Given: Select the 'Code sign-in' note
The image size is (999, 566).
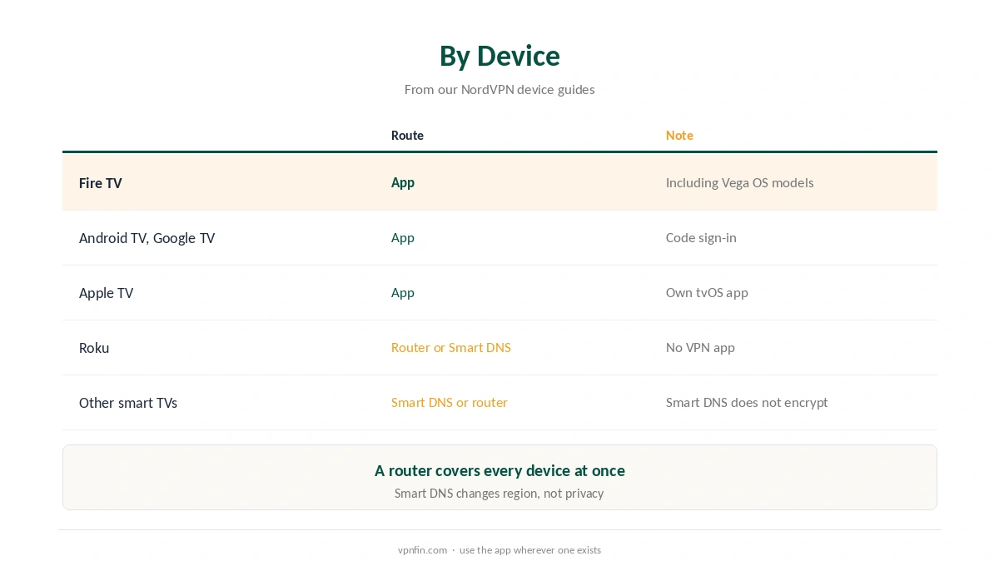Looking at the screenshot, I should pos(701,237).
